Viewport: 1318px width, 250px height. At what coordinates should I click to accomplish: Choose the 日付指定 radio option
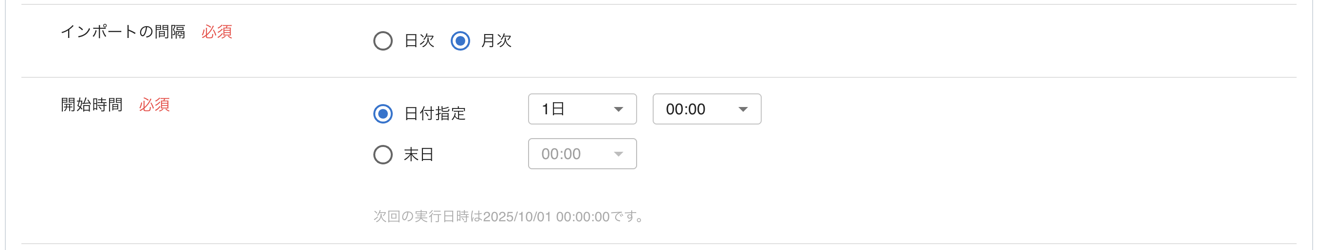[383, 113]
